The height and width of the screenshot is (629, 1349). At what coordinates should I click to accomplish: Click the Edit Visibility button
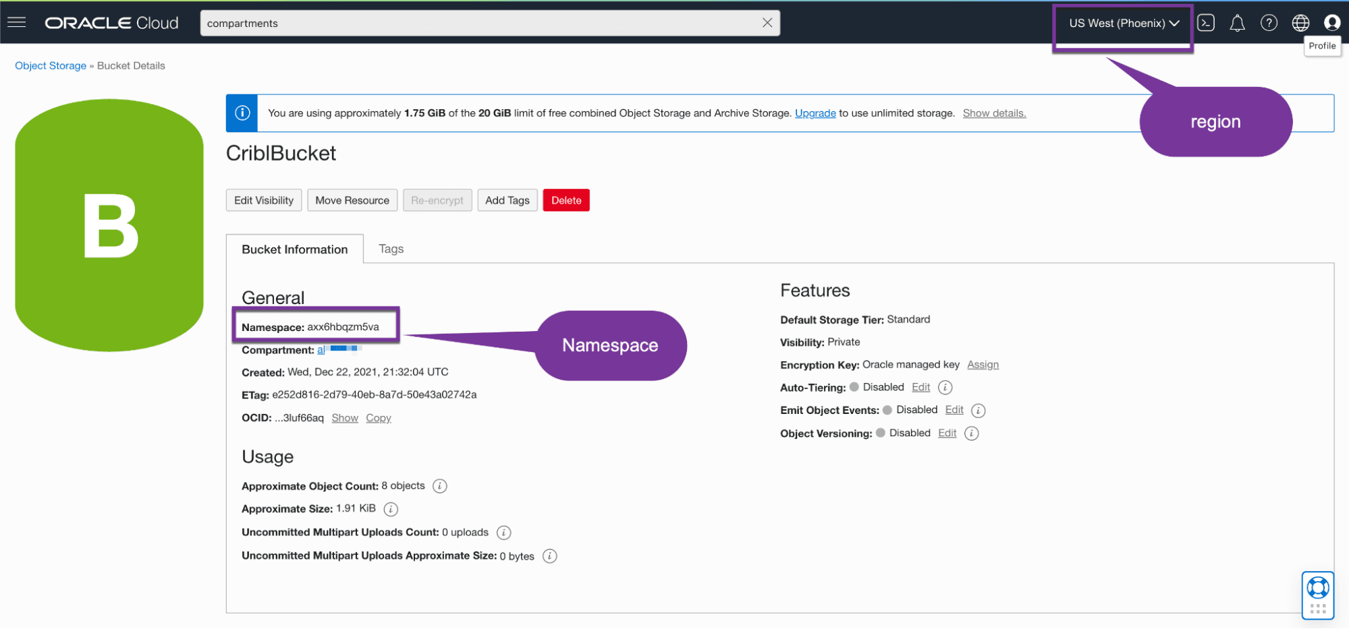coord(263,200)
